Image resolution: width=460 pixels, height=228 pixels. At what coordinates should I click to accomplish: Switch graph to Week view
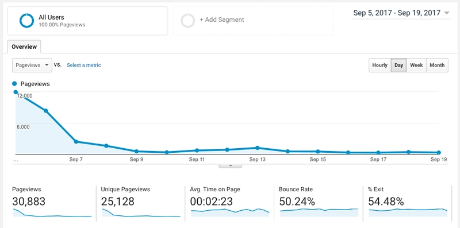coord(416,65)
